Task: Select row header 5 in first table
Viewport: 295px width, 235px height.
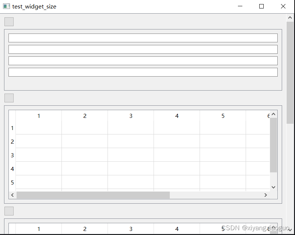Action: coord(12,182)
